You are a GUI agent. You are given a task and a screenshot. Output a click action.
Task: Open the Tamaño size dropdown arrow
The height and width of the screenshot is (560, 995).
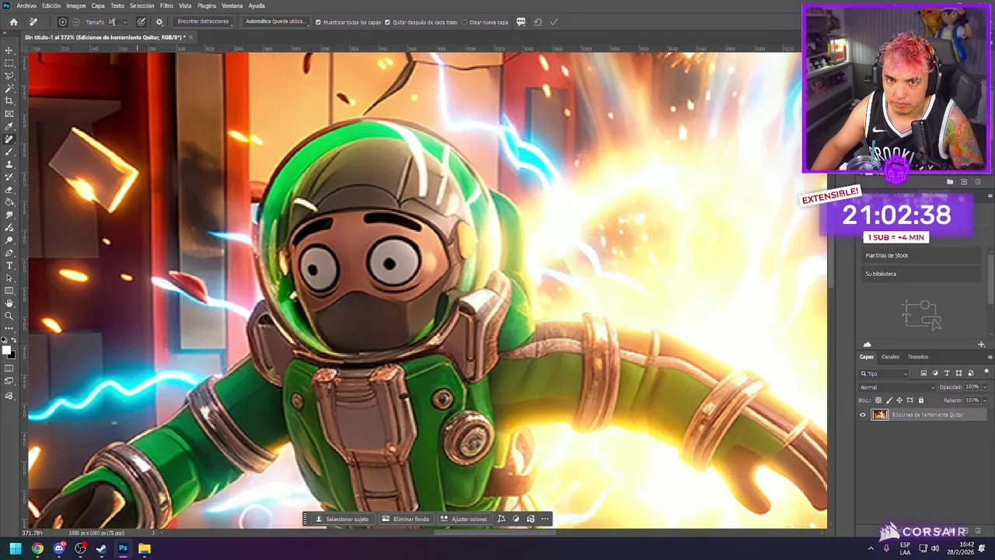[124, 22]
